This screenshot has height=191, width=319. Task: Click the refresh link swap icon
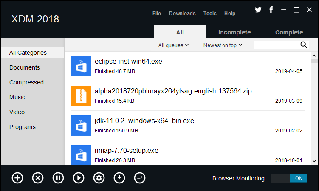point(140,178)
